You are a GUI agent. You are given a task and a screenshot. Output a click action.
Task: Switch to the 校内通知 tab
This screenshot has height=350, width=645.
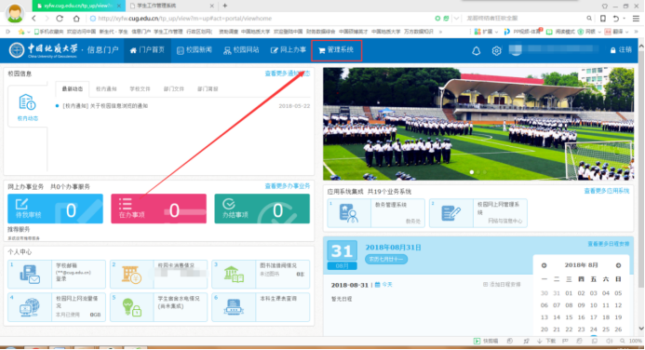106,88
